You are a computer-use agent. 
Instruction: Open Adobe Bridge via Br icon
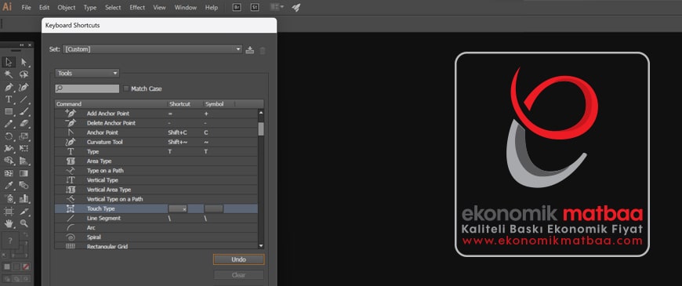(237, 7)
